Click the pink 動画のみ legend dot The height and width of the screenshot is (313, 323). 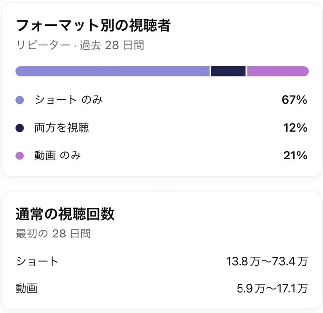[20, 156]
